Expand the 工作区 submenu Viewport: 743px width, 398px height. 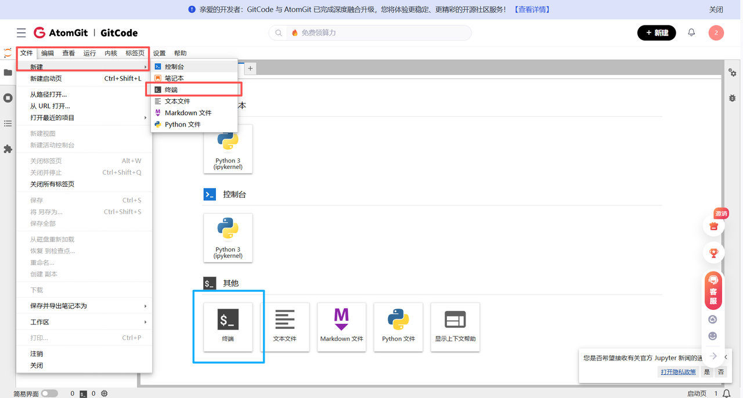[84, 322]
